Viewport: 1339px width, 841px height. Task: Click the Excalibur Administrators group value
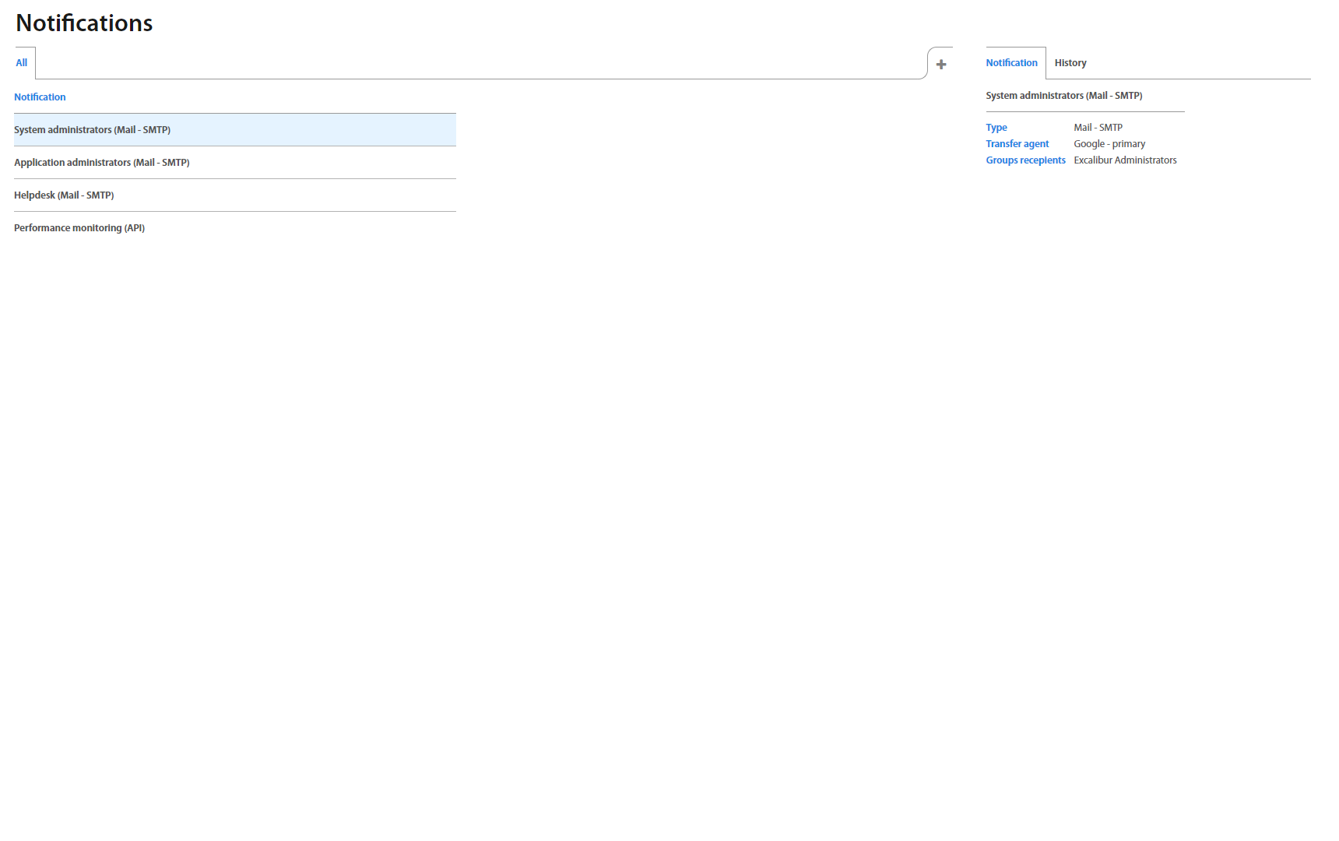pyautogui.click(x=1125, y=160)
